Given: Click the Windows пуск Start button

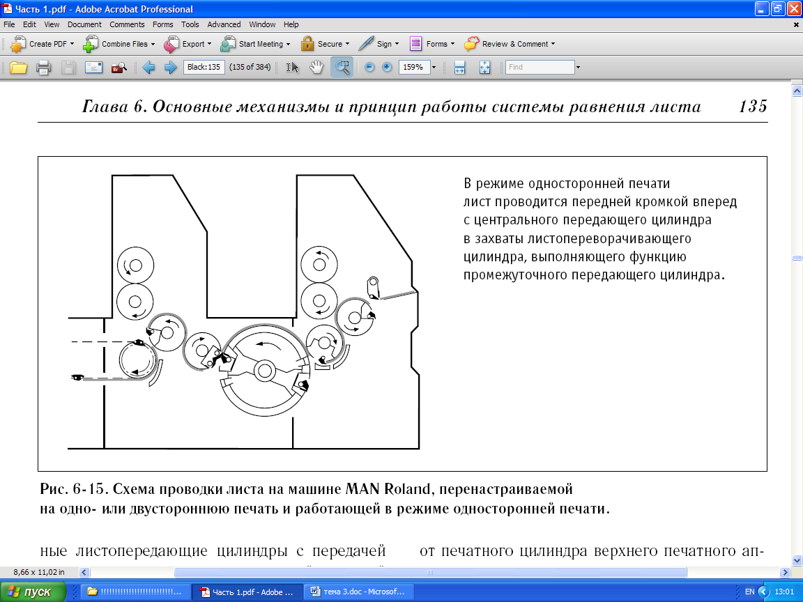Looking at the screenshot, I should coord(33,592).
